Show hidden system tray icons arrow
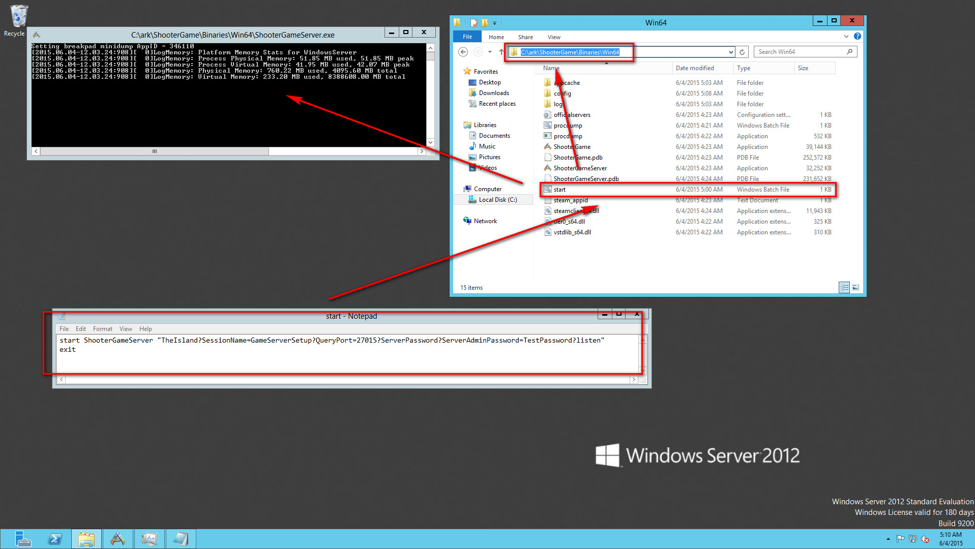The width and height of the screenshot is (975, 549). pyautogui.click(x=888, y=539)
